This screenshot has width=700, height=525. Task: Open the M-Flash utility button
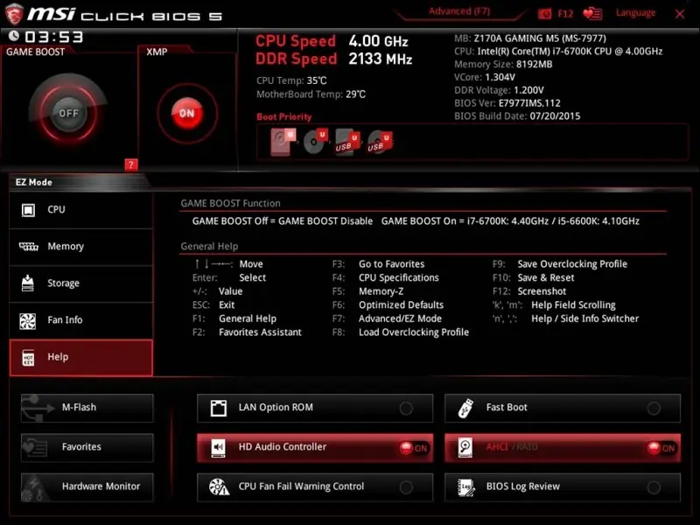click(x=87, y=408)
